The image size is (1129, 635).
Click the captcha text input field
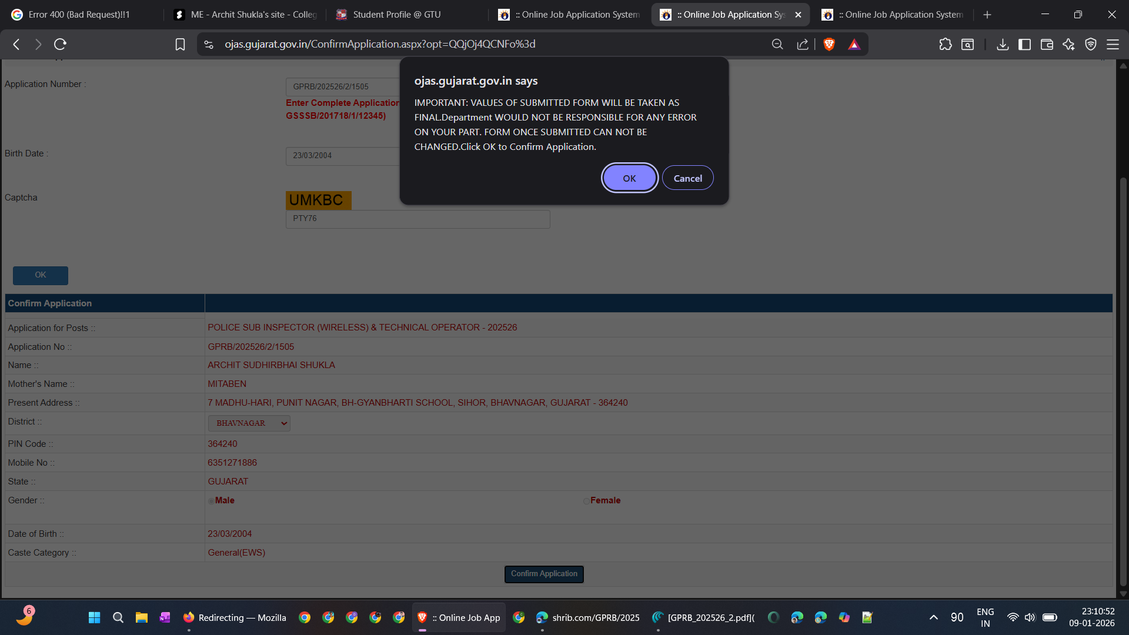point(417,219)
